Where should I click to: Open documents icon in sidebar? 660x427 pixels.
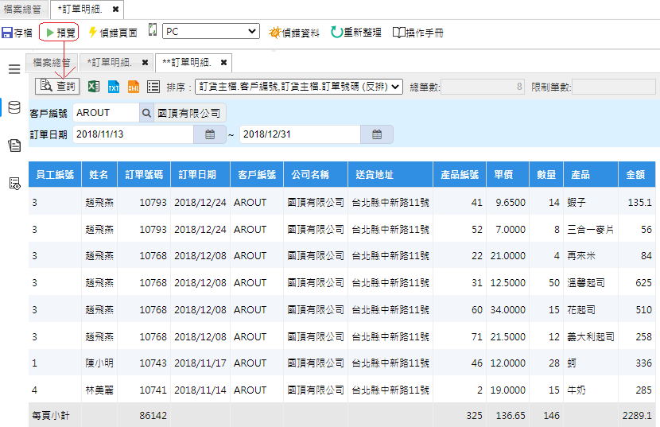click(x=14, y=146)
